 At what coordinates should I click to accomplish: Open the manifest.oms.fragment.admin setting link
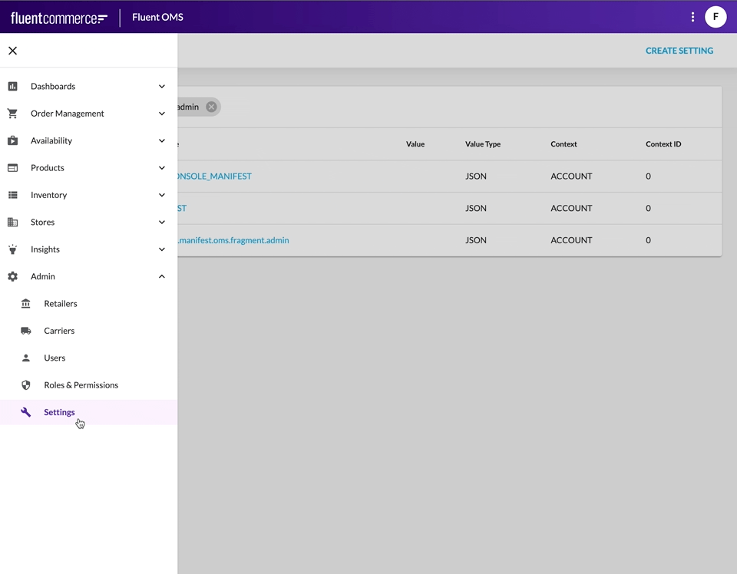(x=233, y=240)
